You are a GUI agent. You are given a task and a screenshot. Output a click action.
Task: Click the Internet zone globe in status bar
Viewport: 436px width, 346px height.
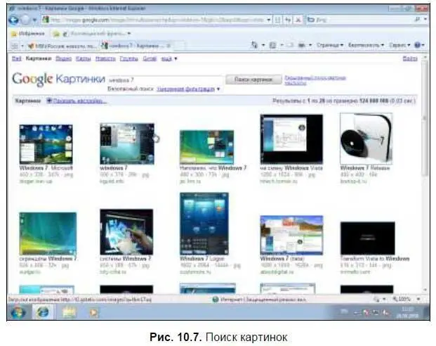(215, 300)
